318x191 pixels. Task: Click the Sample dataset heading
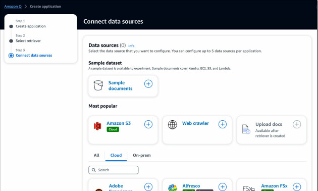tap(105, 63)
